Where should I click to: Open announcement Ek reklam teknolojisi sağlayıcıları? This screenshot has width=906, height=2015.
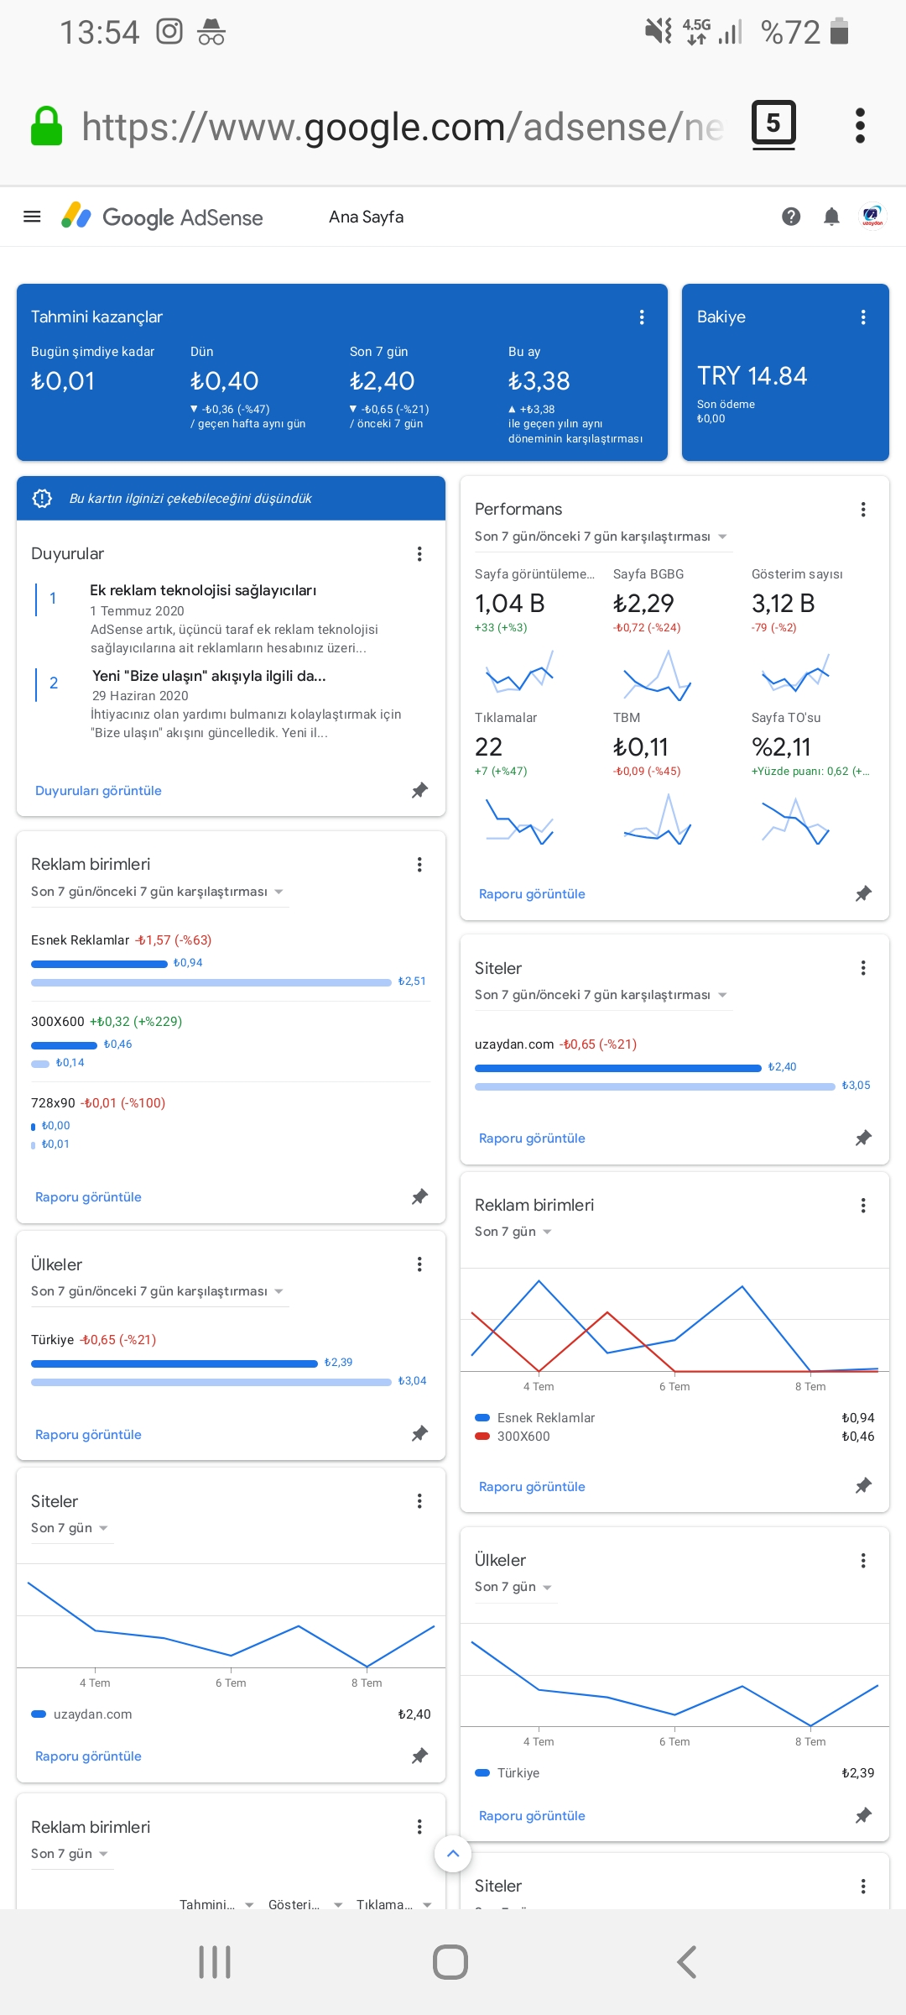(x=203, y=590)
